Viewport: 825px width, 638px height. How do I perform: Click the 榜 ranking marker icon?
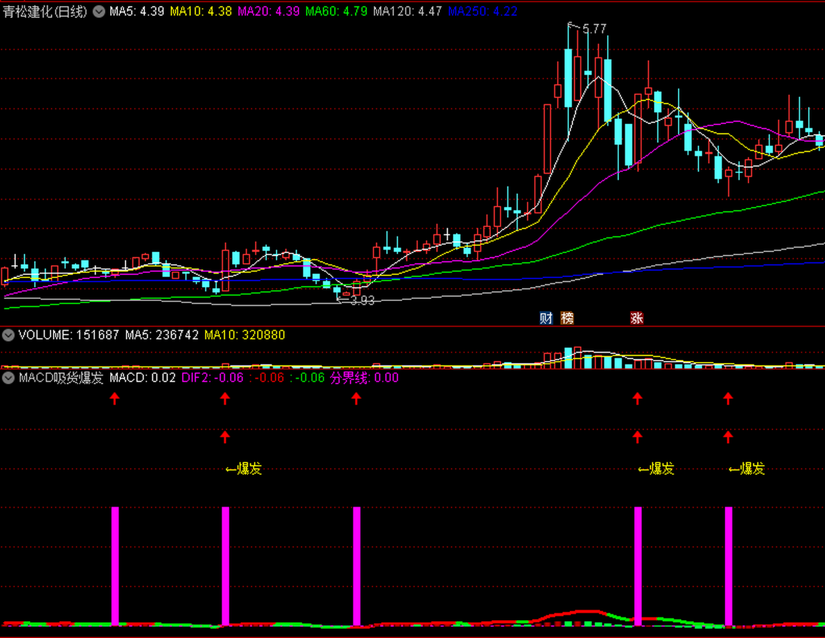tap(567, 318)
